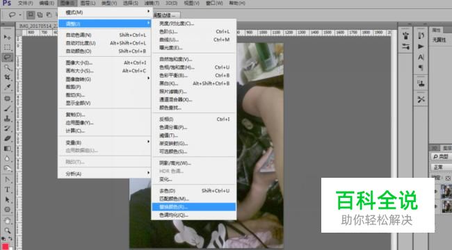Toggle visibility eye of second layer
The height and width of the screenshot is (250, 452).
coord(436,206)
